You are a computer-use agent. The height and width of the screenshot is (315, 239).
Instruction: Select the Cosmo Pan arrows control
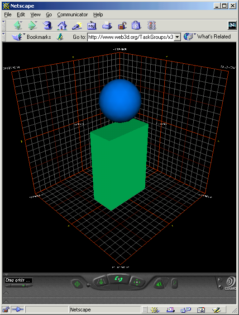137,282
